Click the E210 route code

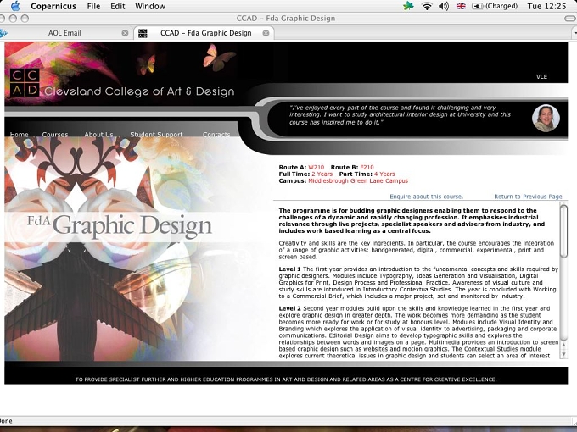point(367,167)
